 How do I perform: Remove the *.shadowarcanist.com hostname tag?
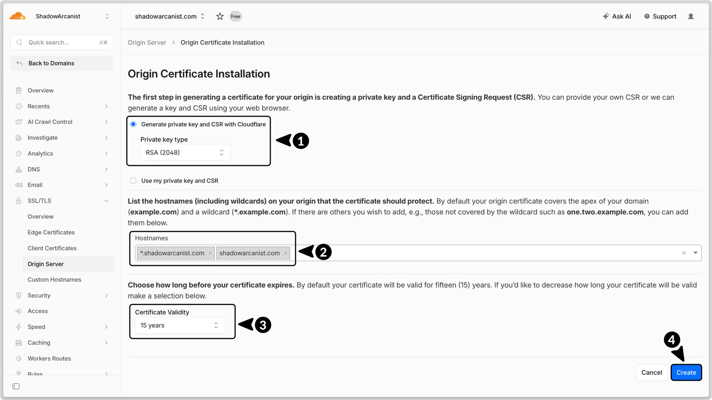pos(210,253)
